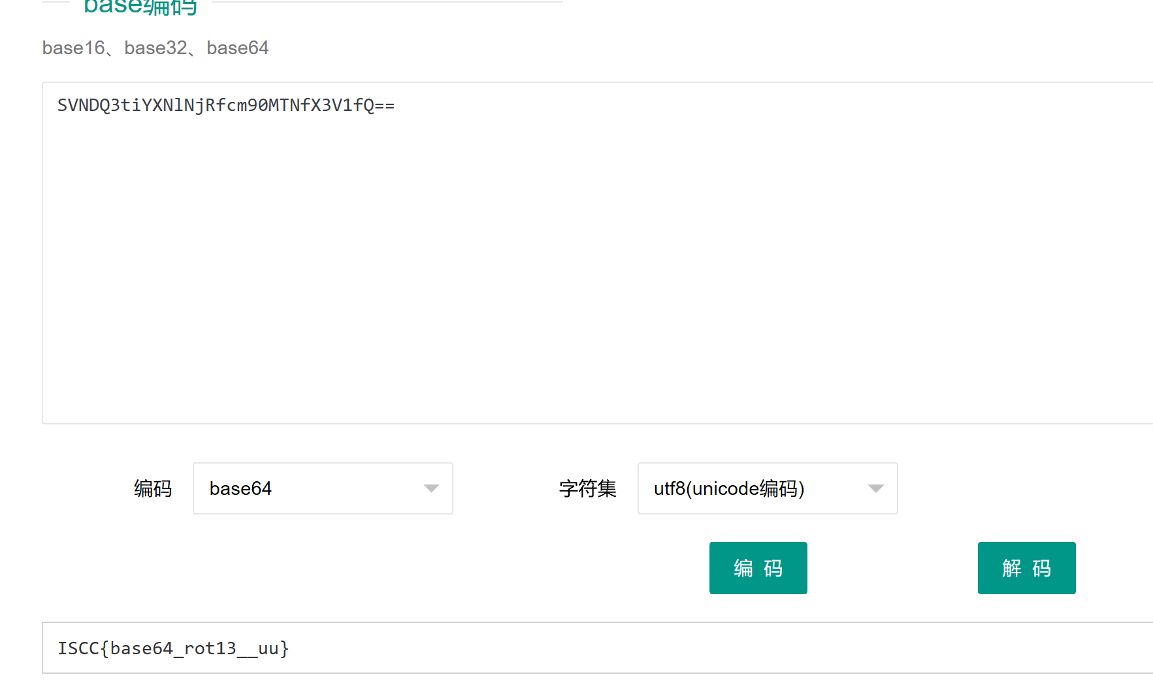Click the arrow on the base64 dropdown
1153x698 pixels.
point(431,488)
